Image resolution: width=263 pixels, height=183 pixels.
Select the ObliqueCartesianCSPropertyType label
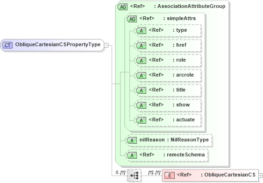point(58,44)
